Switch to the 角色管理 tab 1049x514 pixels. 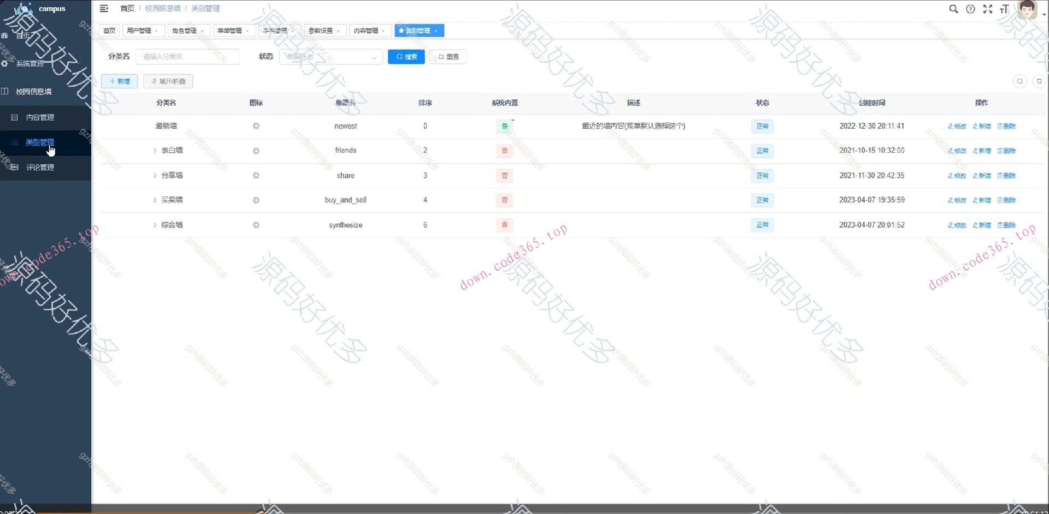click(x=184, y=31)
